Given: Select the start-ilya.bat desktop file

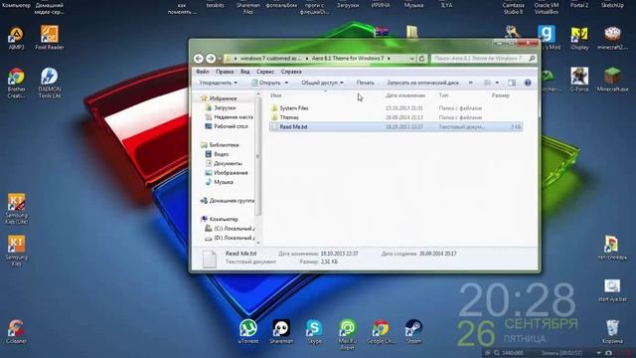Looking at the screenshot, I should coord(612,290).
